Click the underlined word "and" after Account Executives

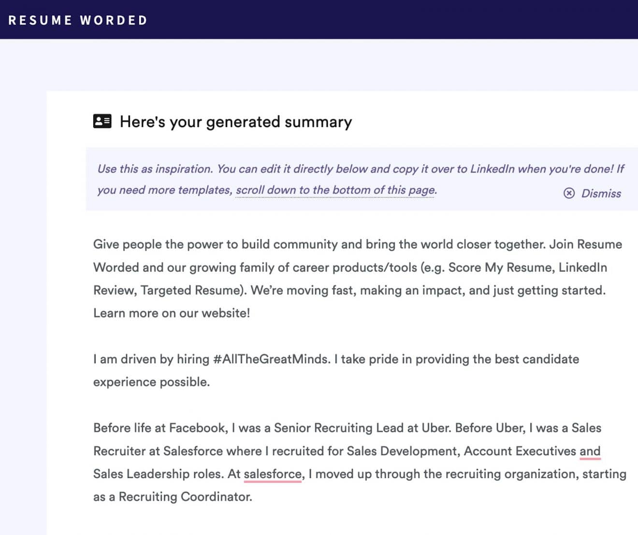point(591,451)
